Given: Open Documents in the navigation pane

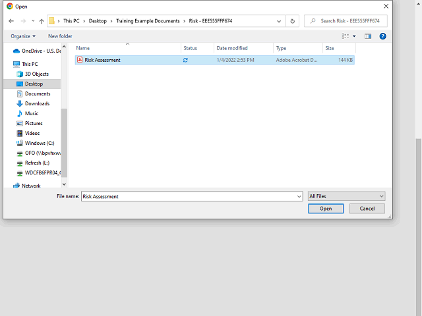Looking at the screenshot, I should (34, 93).
